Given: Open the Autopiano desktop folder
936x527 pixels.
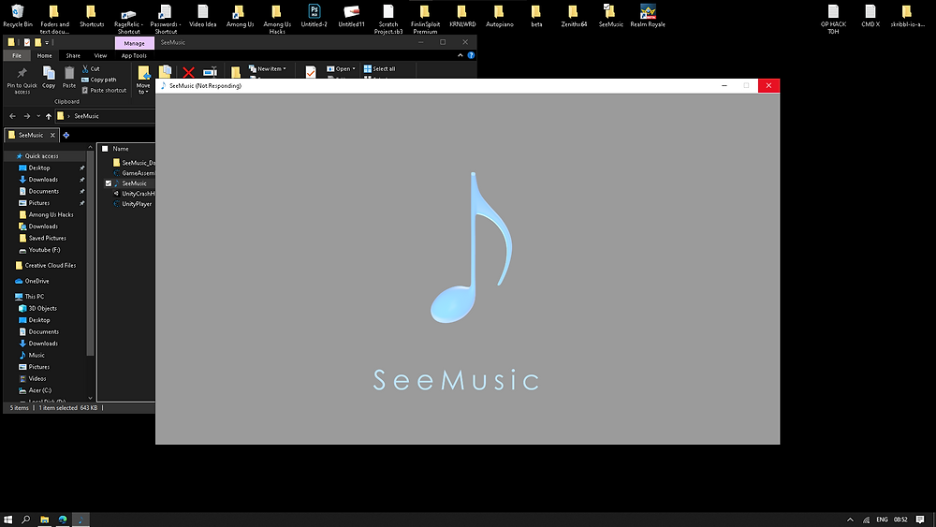Looking at the screenshot, I should click(x=499, y=16).
